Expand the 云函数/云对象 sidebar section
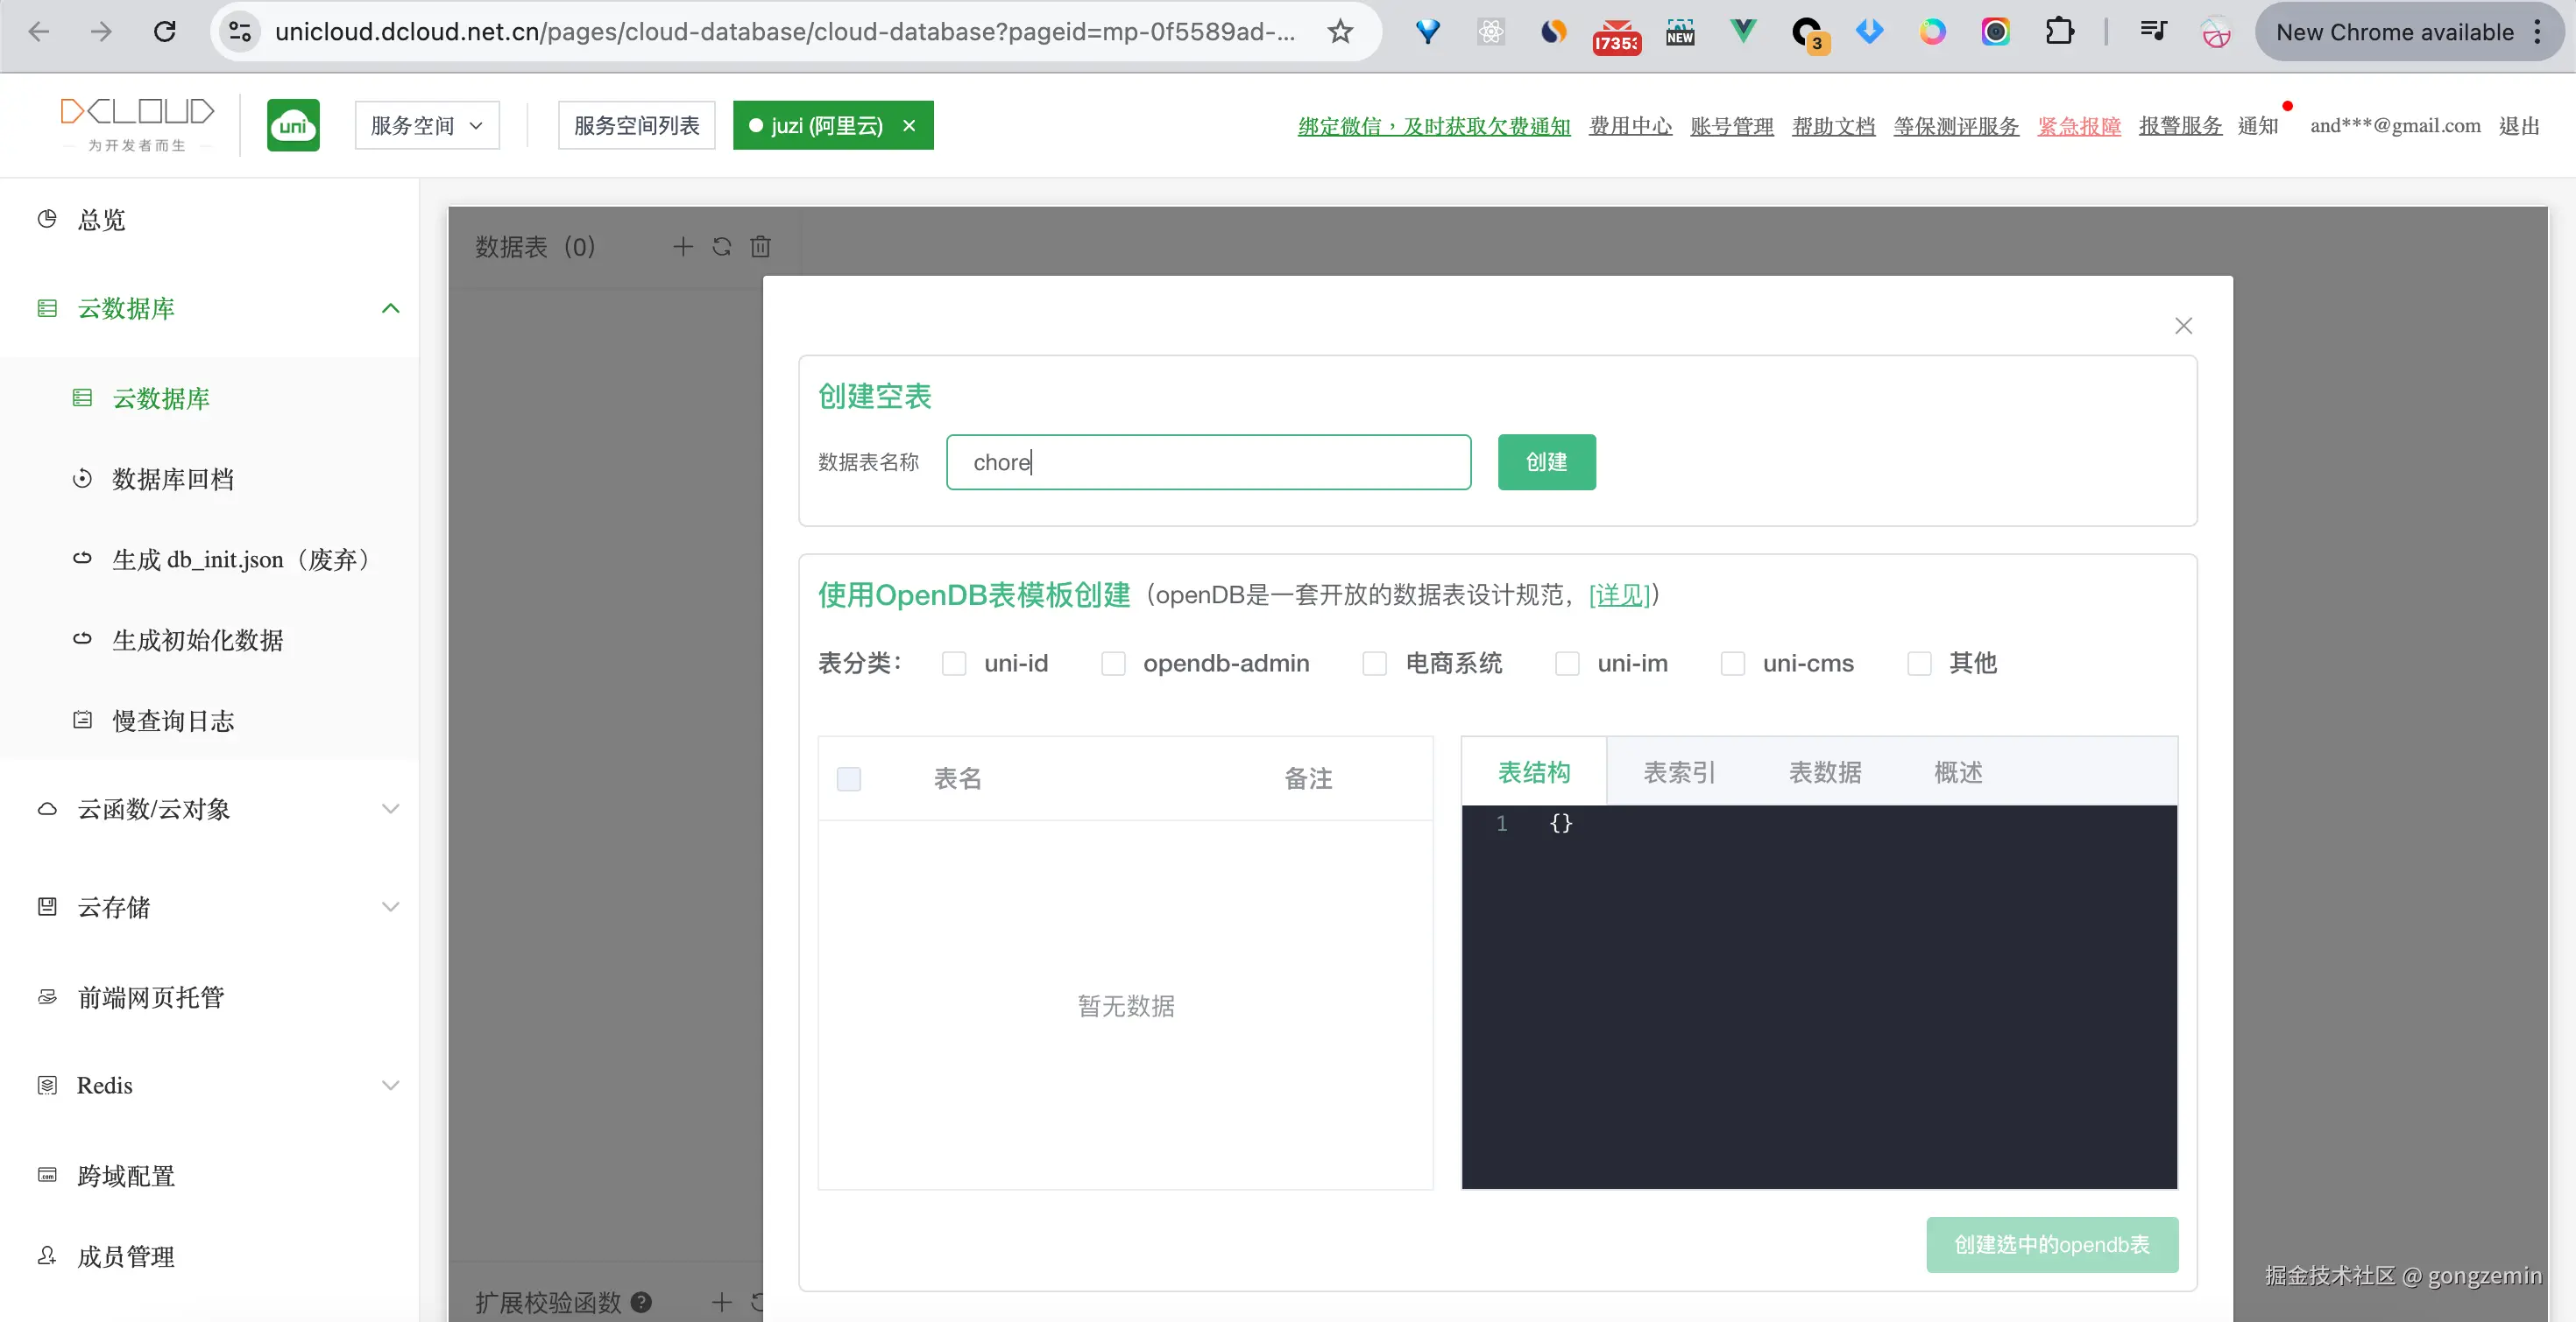 390,808
